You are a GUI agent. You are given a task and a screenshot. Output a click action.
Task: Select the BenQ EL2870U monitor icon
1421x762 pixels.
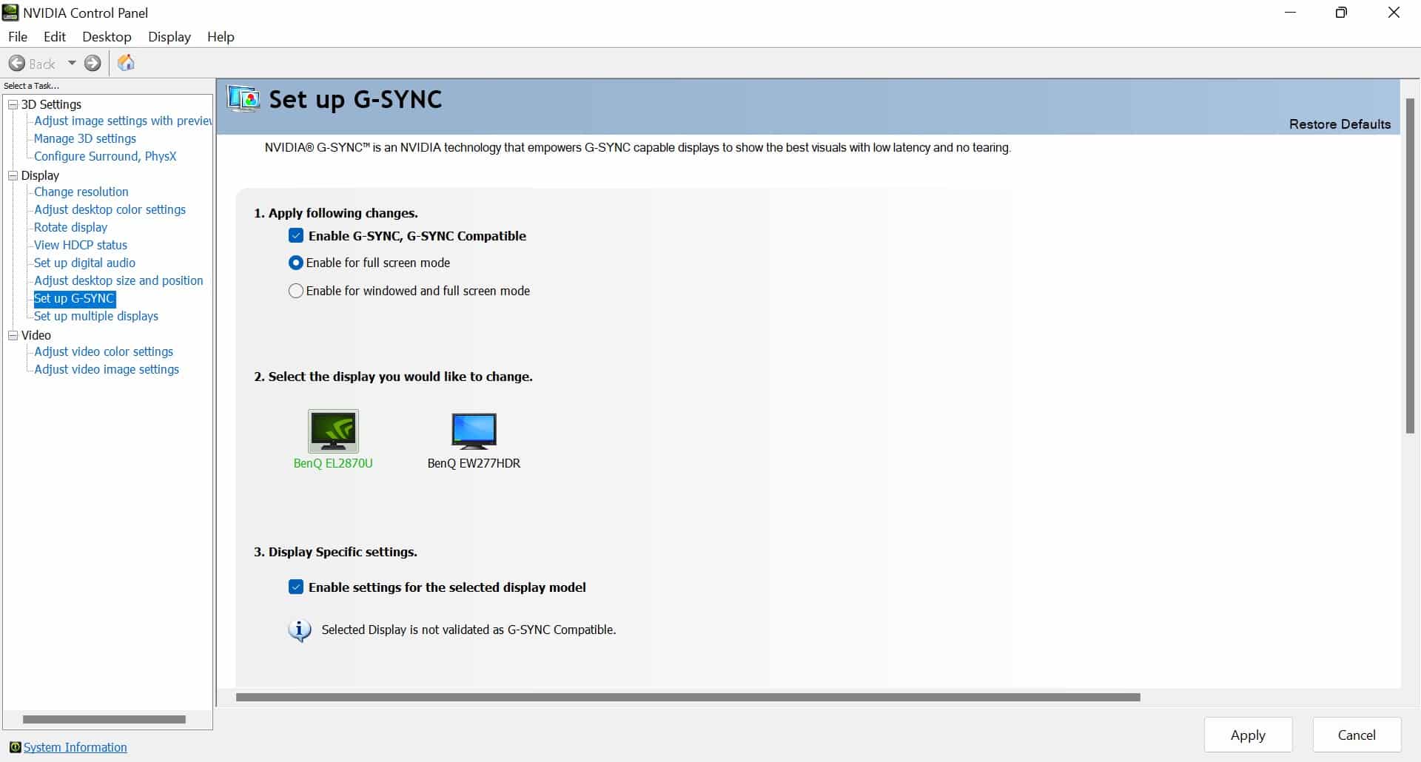point(333,431)
